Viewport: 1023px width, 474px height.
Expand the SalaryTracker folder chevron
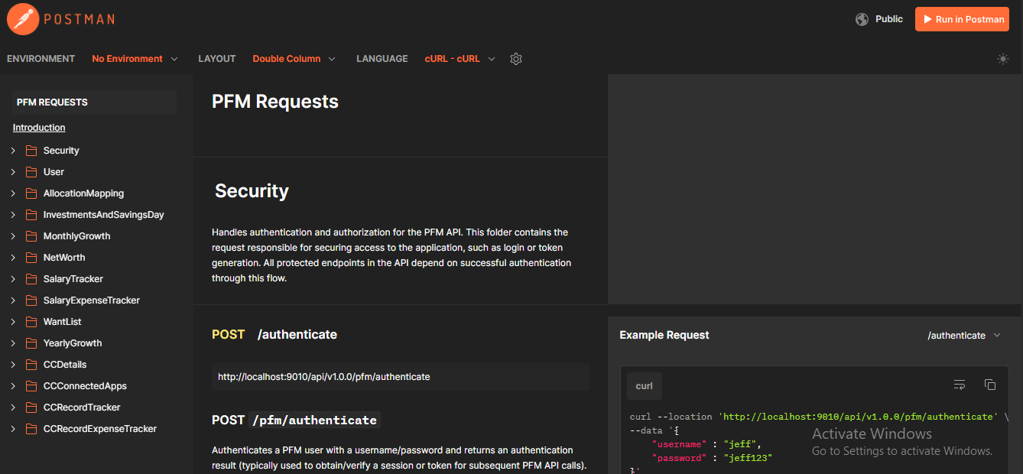13,279
